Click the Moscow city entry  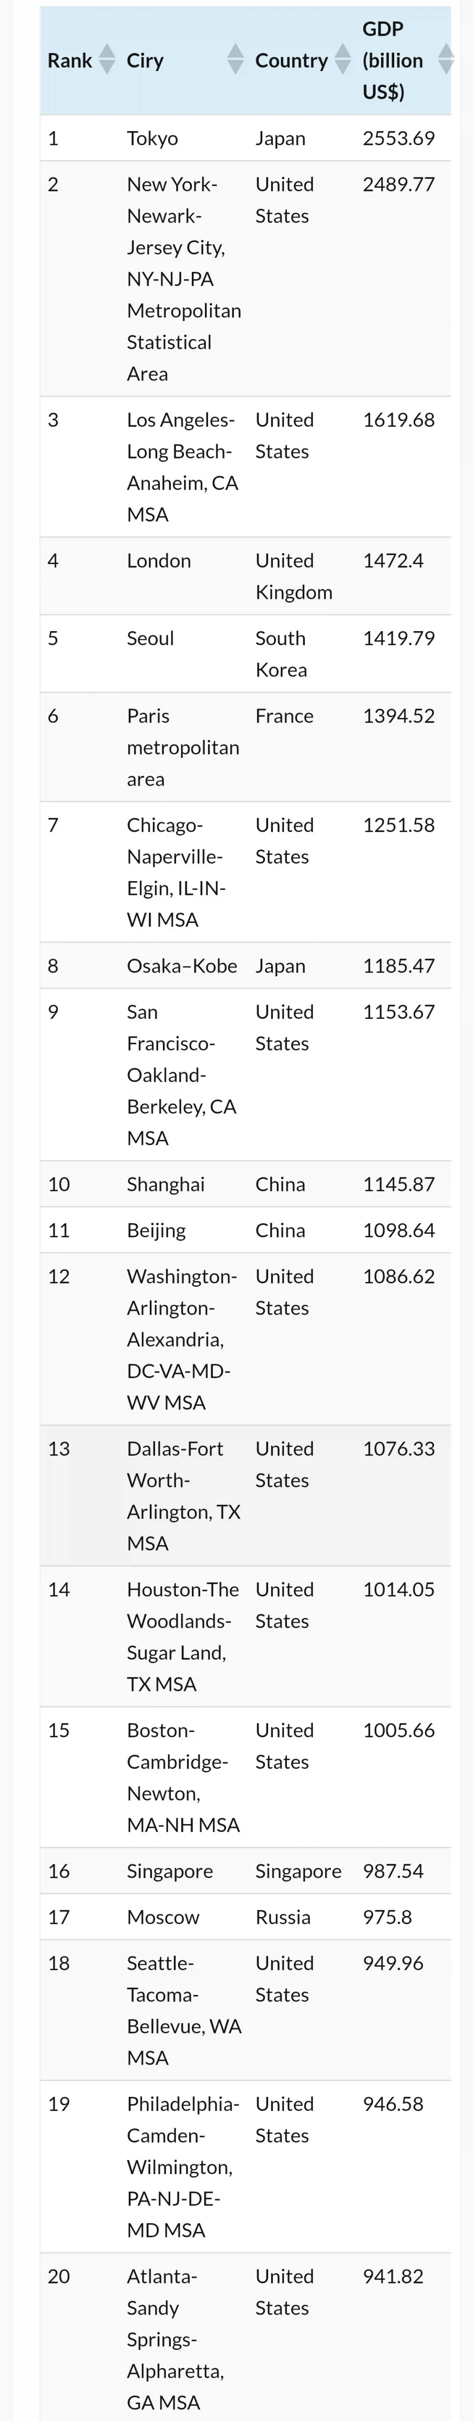click(x=163, y=1917)
